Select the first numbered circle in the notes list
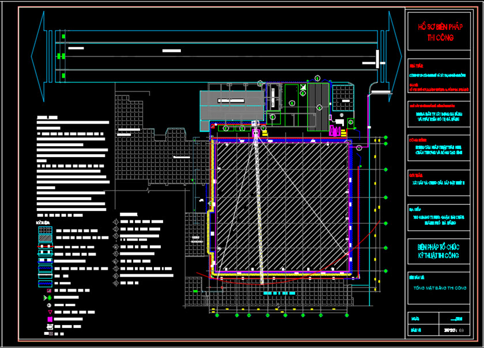 tap(116, 220)
